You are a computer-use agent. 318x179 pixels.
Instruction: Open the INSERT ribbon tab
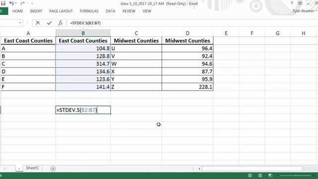pyautogui.click(x=36, y=11)
